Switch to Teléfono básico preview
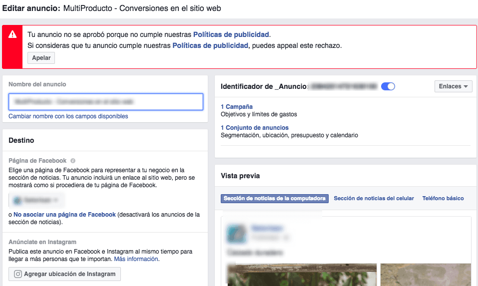The height and width of the screenshot is (286, 478). pos(443,198)
